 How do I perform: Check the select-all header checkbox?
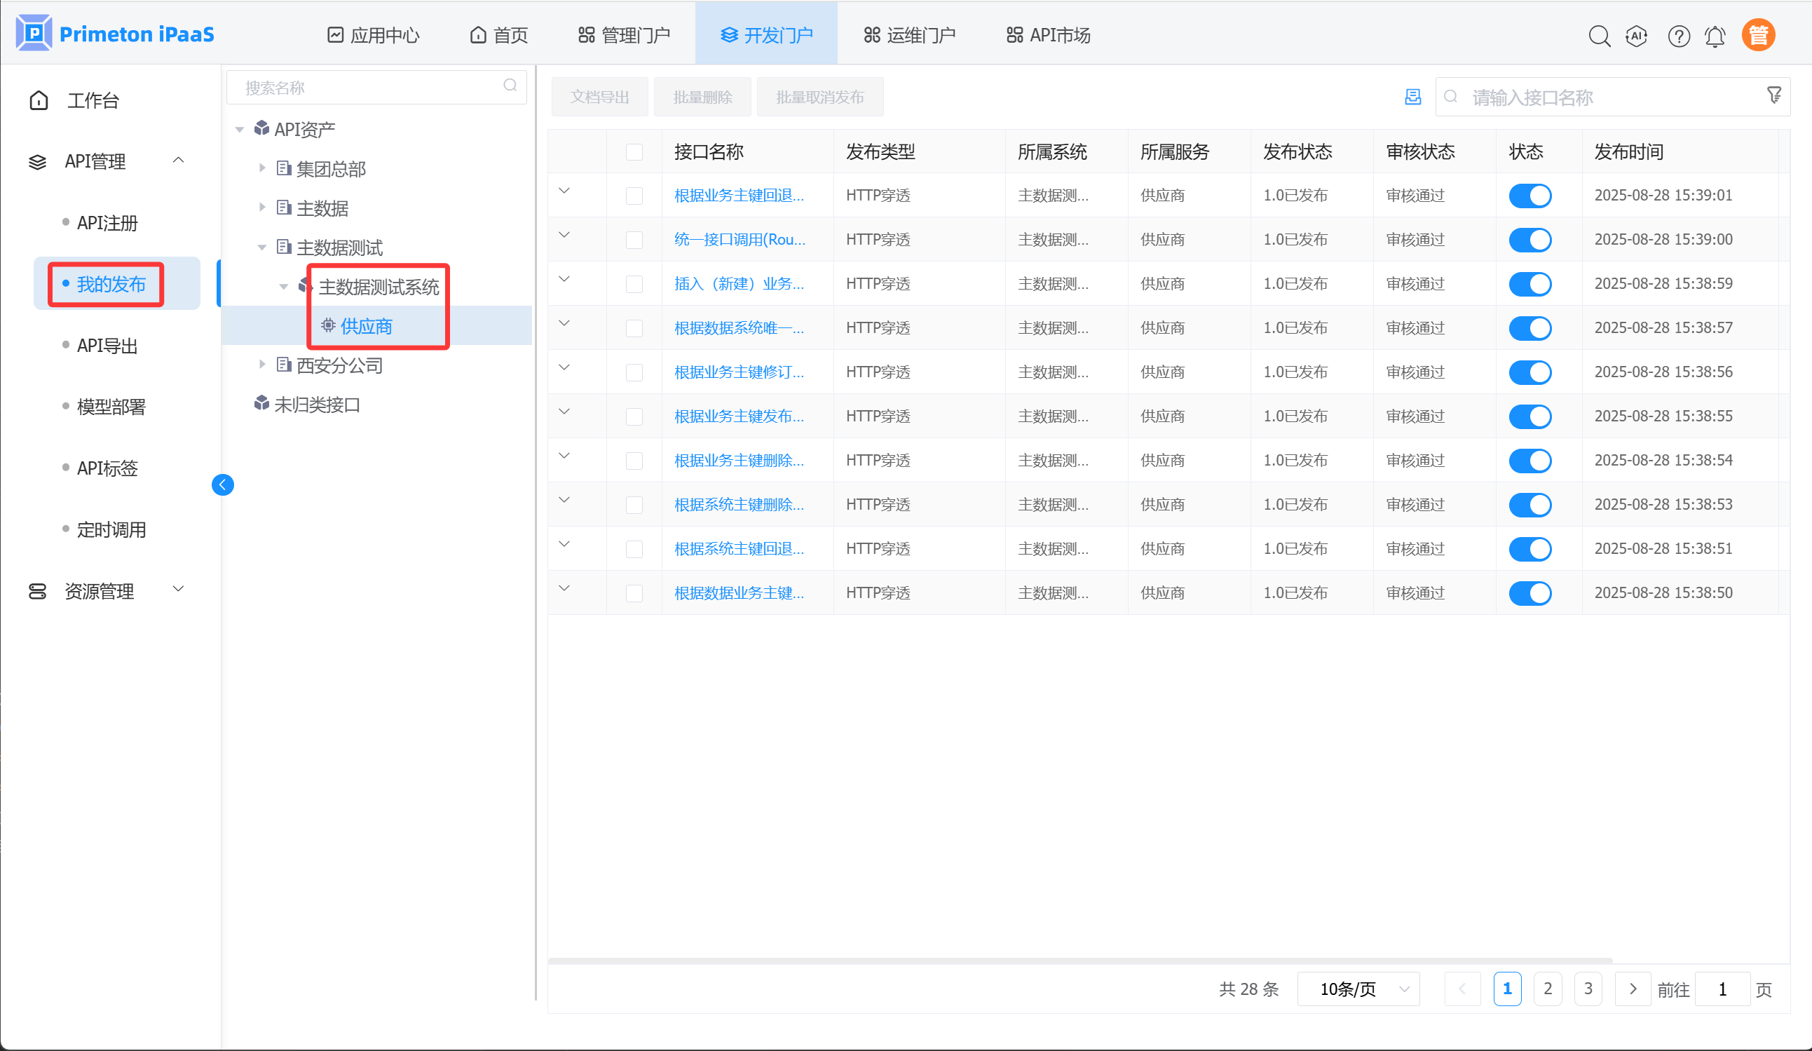click(x=634, y=151)
